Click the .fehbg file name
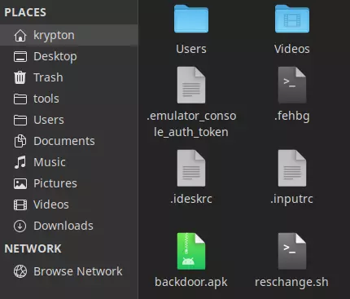The height and width of the screenshot is (299, 350). click(x=292, y=117)
